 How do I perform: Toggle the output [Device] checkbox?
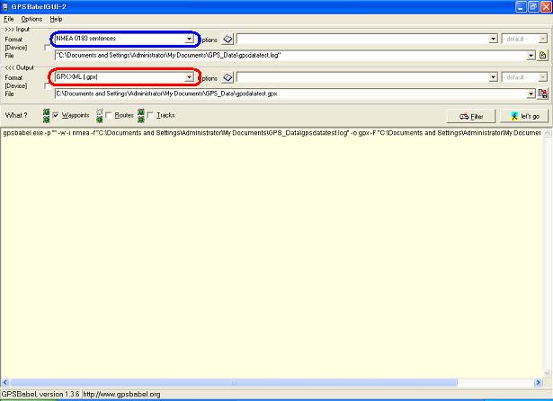coord(48,86)
